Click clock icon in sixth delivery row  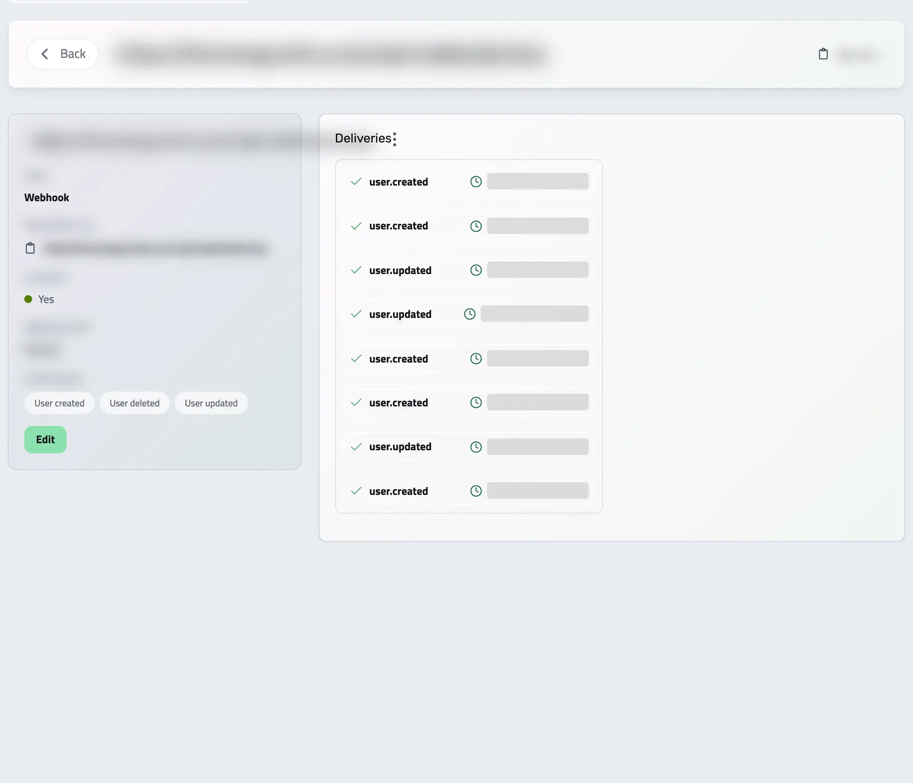coord(476,402)
